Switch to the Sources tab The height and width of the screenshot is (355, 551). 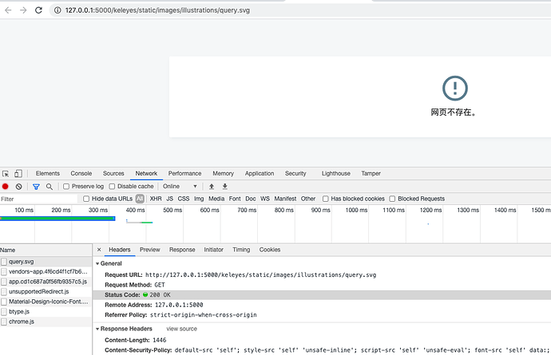click(113, 173)
